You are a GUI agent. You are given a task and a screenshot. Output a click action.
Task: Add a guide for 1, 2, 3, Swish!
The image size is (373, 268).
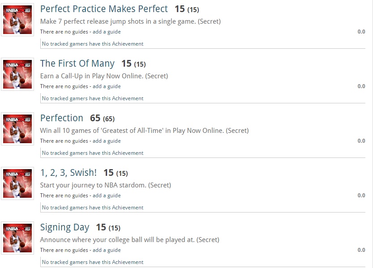(x=107, y=196)
